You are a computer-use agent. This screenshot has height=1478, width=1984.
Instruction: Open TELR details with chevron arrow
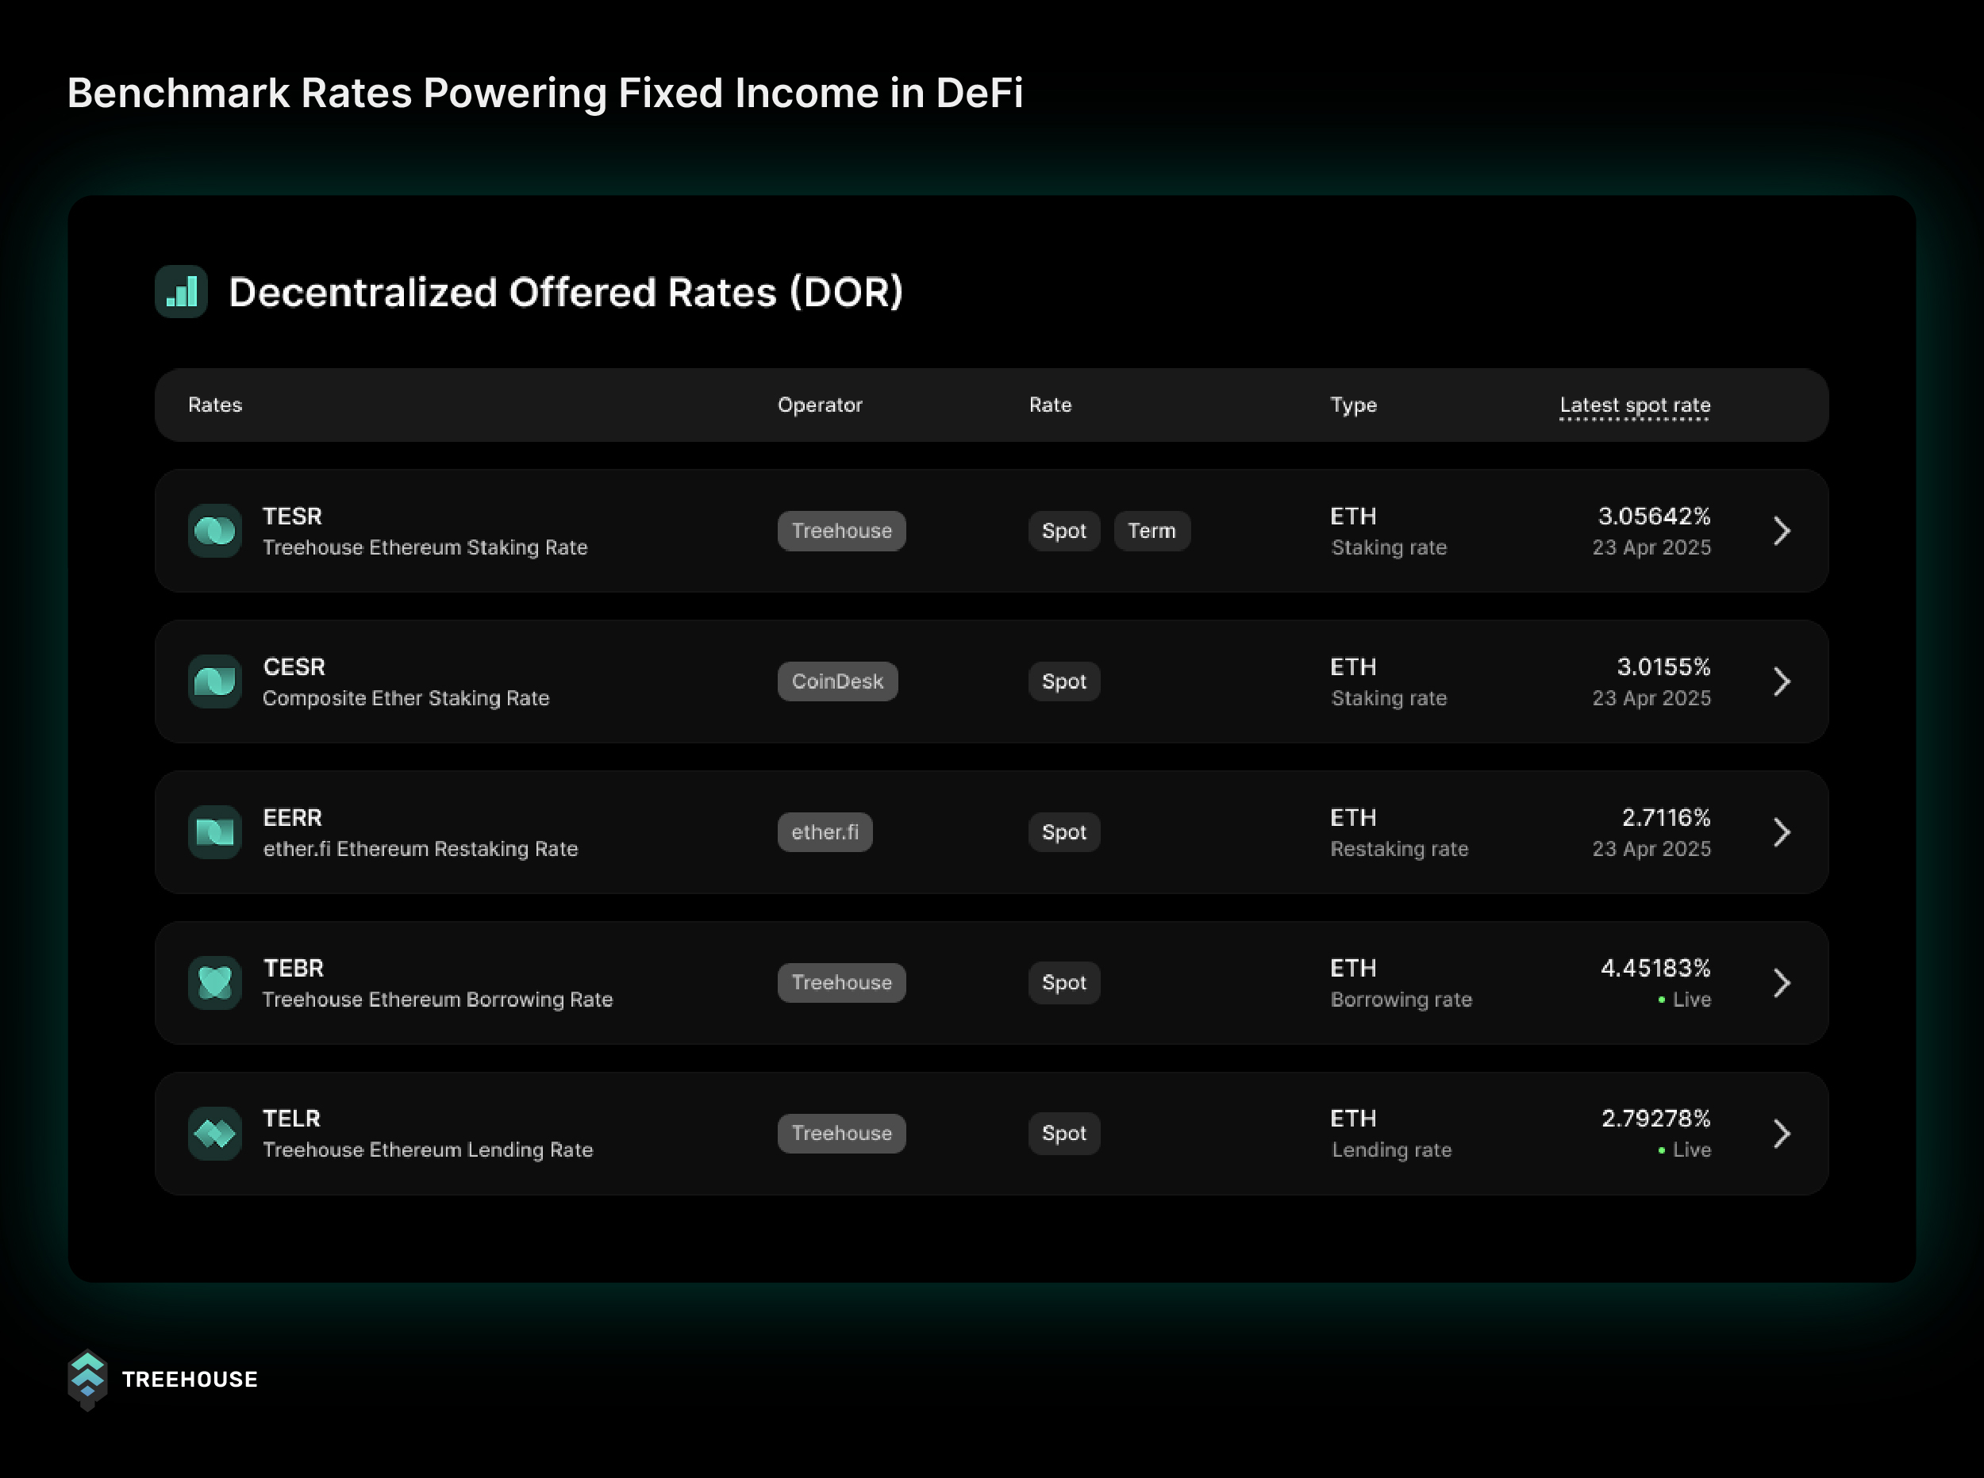[1781, 1134]
